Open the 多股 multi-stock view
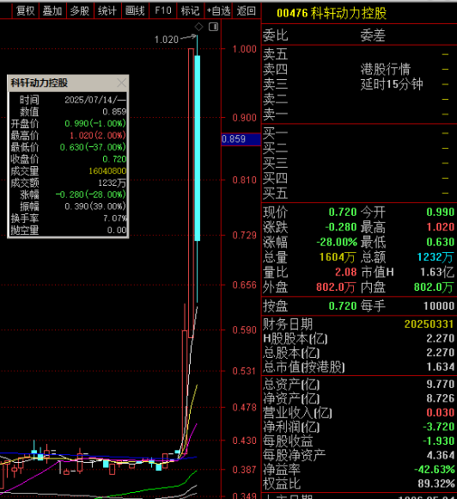457x499 pixels. tap(80, 11)
